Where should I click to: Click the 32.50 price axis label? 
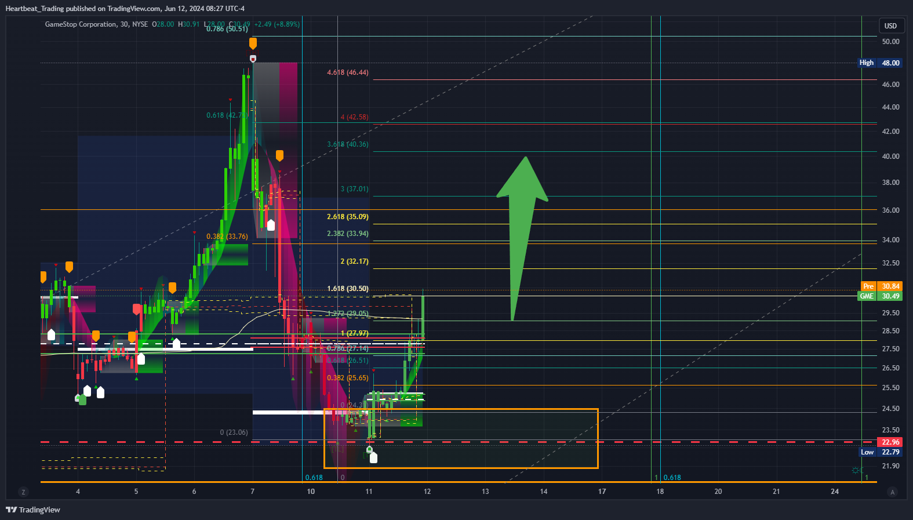(890, 263)
